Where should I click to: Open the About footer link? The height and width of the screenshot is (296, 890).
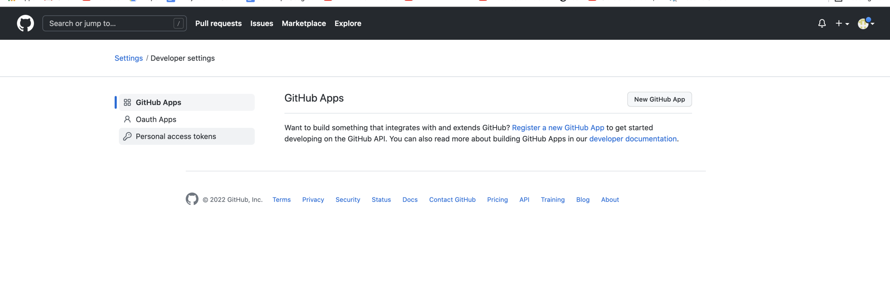(610, 200)
